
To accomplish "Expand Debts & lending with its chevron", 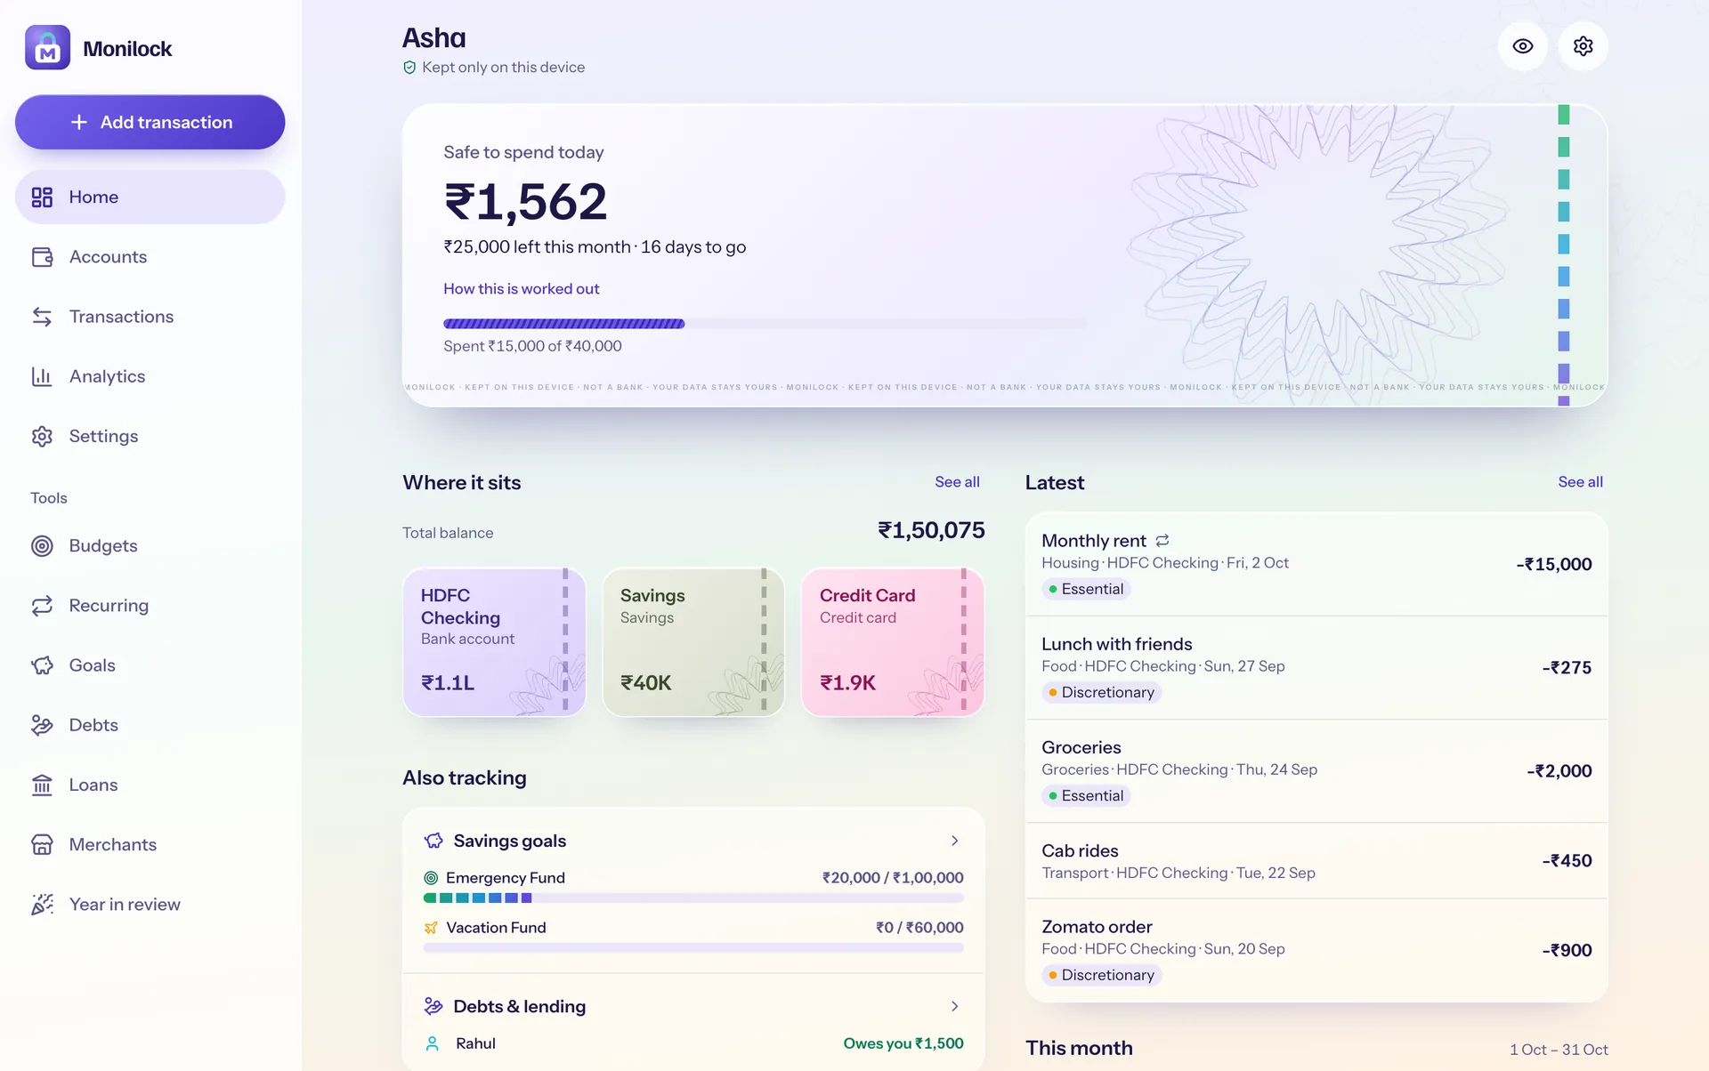I will click(x=954, y=1006).
